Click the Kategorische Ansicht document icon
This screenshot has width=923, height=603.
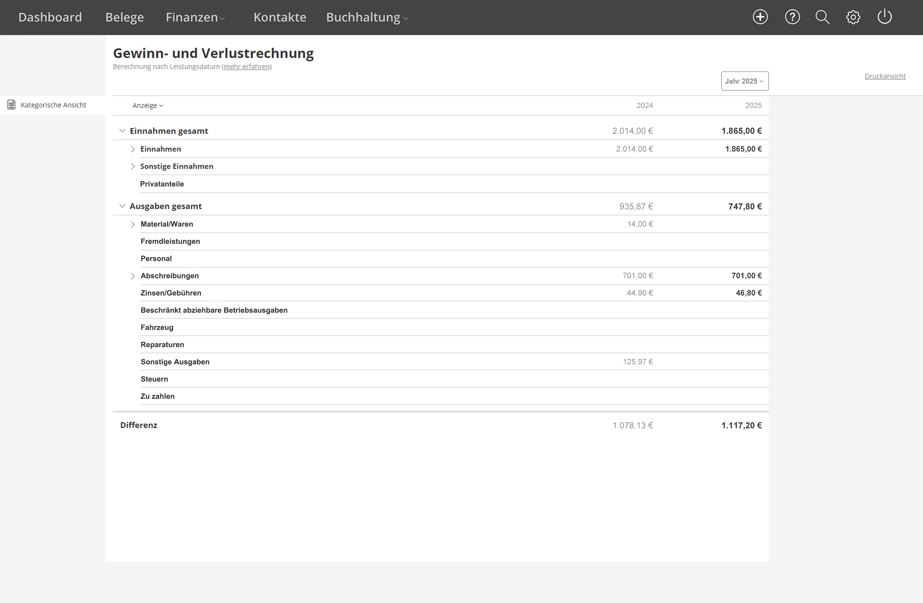pos(12,105)
